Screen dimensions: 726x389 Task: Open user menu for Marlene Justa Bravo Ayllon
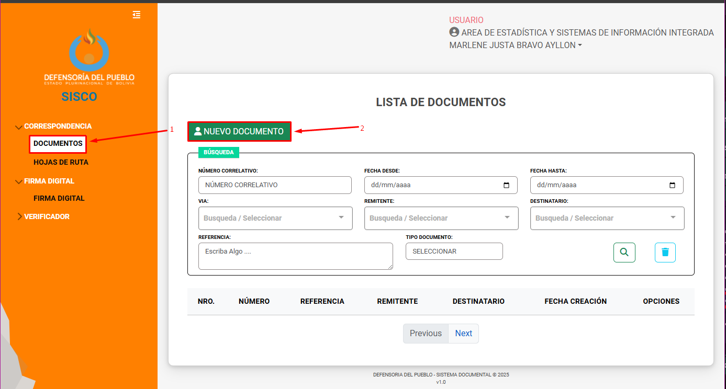coord(515,45)
